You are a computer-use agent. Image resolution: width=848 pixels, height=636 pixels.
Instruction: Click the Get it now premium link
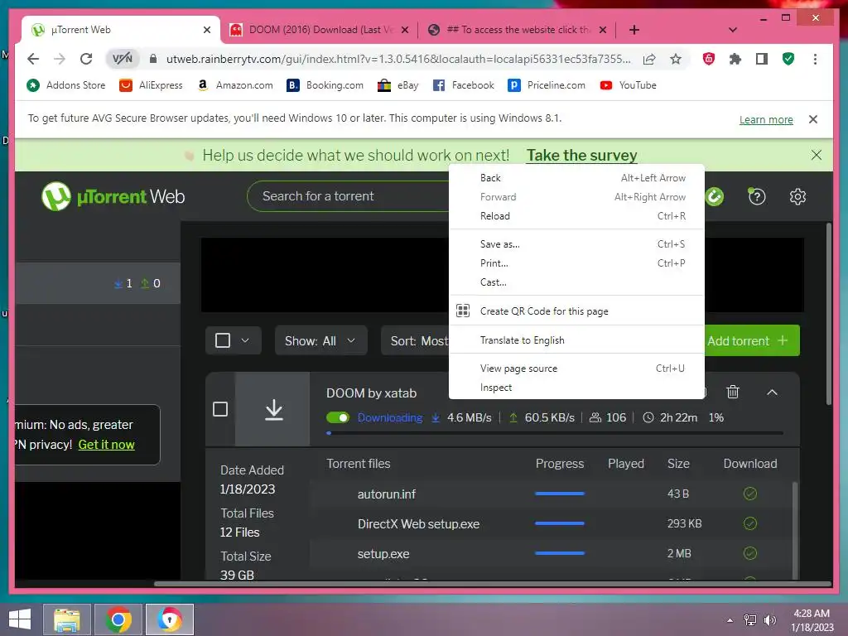106,445
